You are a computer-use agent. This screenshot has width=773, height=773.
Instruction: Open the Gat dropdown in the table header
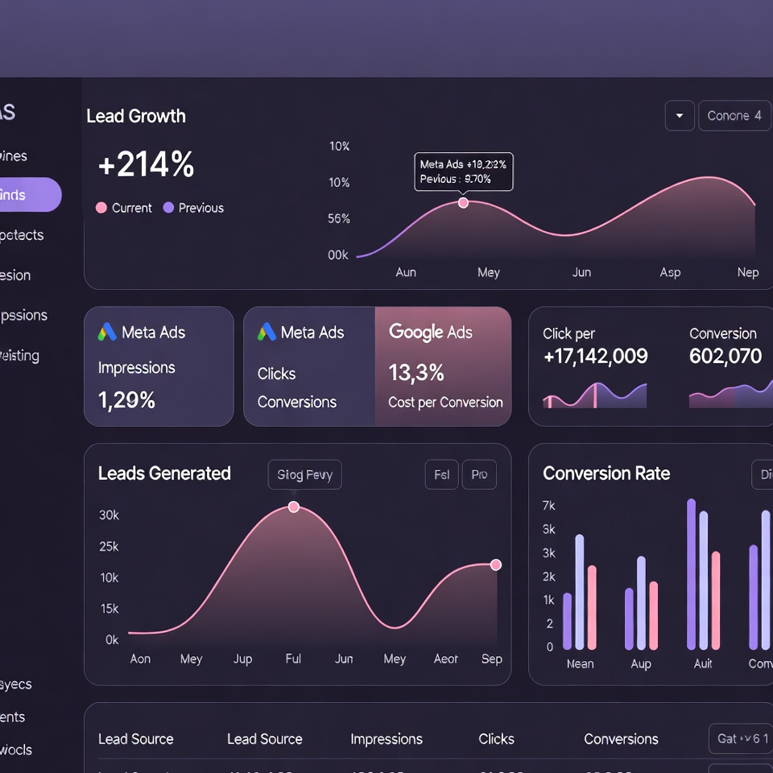coord(739,738)
